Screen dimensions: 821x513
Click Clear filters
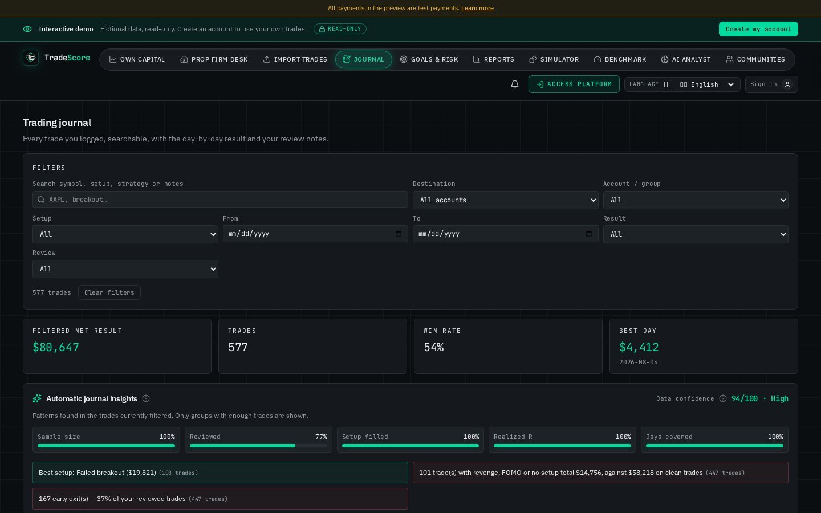tap(109, 292)
